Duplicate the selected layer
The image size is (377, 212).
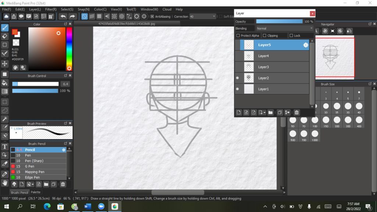point(280,113)
